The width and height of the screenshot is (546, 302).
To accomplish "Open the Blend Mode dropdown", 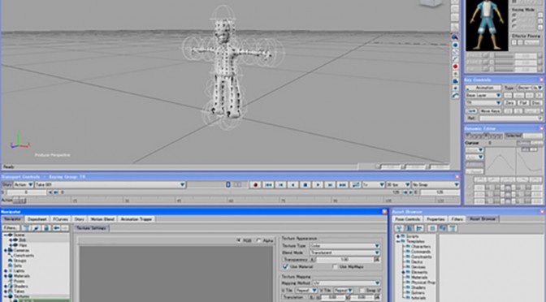I will tap(344, 252).
